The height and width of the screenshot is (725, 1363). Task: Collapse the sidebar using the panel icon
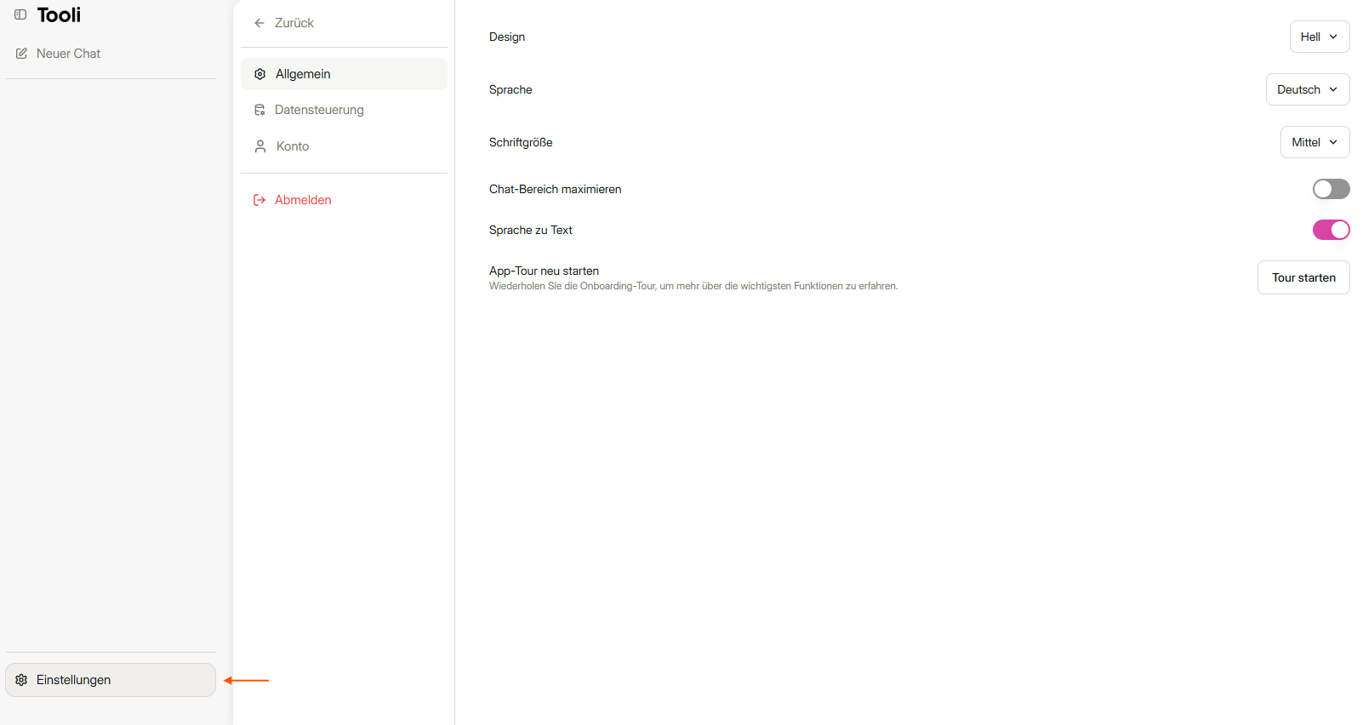tap(20, 14)
